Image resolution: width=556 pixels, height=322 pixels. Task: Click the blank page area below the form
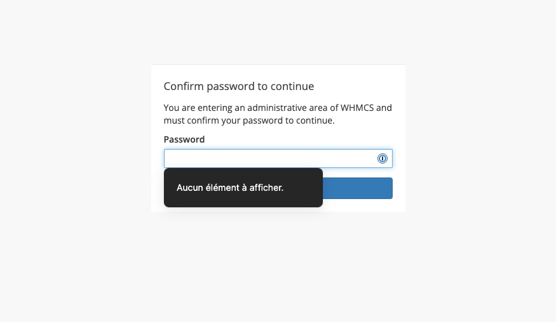[x=278, y=266]
